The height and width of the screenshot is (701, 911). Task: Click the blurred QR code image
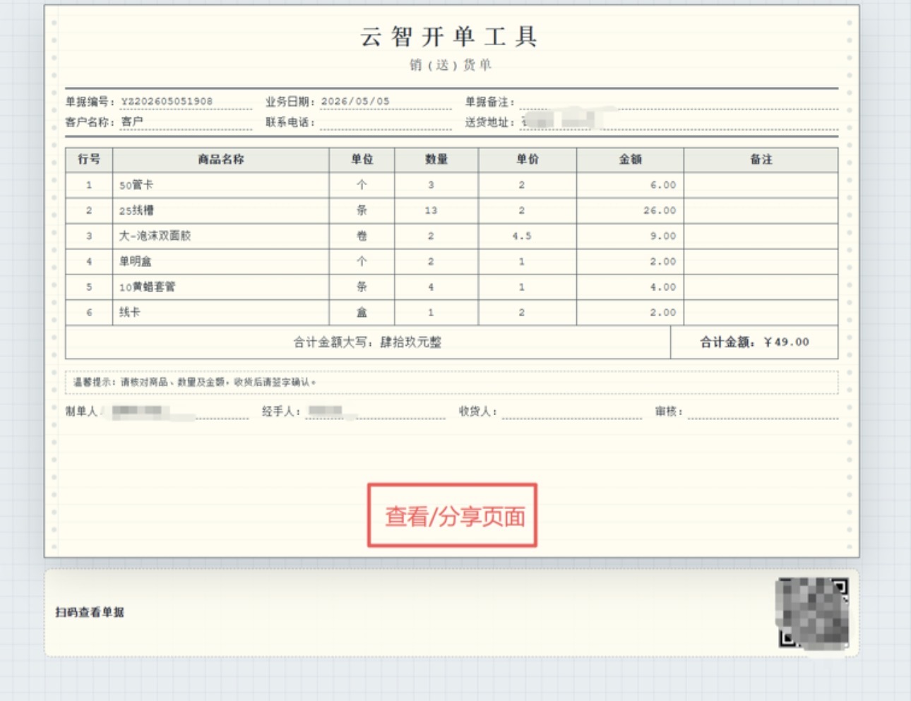(x=812, y=613)
